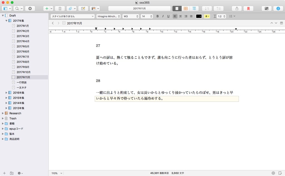Select the 商品説明 folder

pos(14,139)
